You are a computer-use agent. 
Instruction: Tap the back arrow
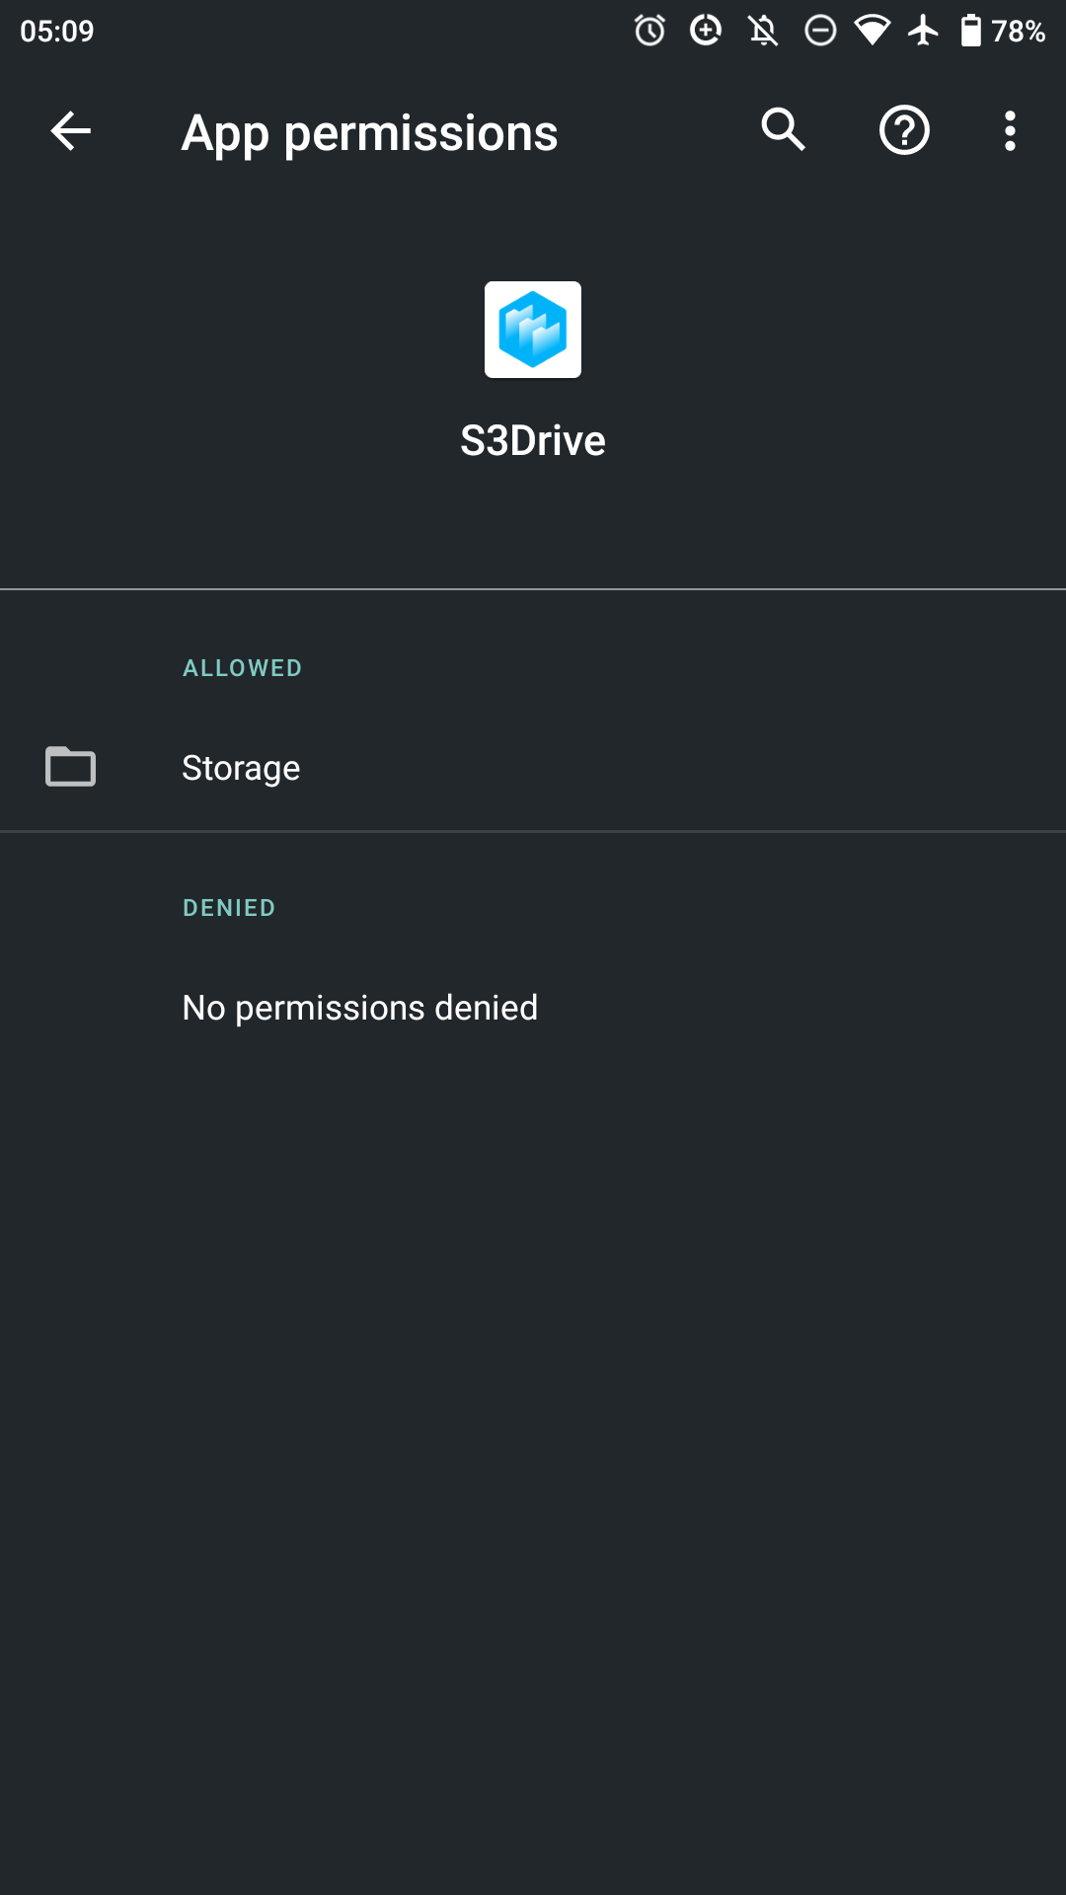71,131
